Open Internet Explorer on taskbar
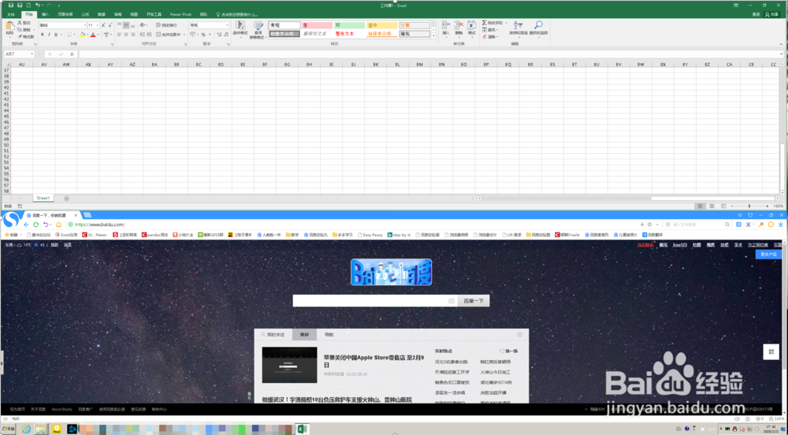This screenshot has width=788, height=435. point(26,429)
